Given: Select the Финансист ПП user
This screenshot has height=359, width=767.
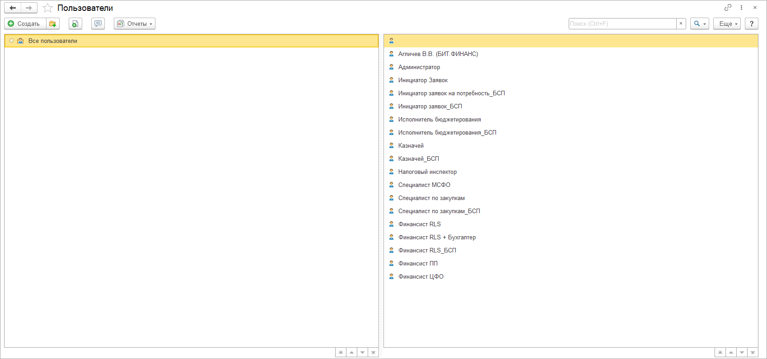Looking at the screenshot, I should 571,263.
